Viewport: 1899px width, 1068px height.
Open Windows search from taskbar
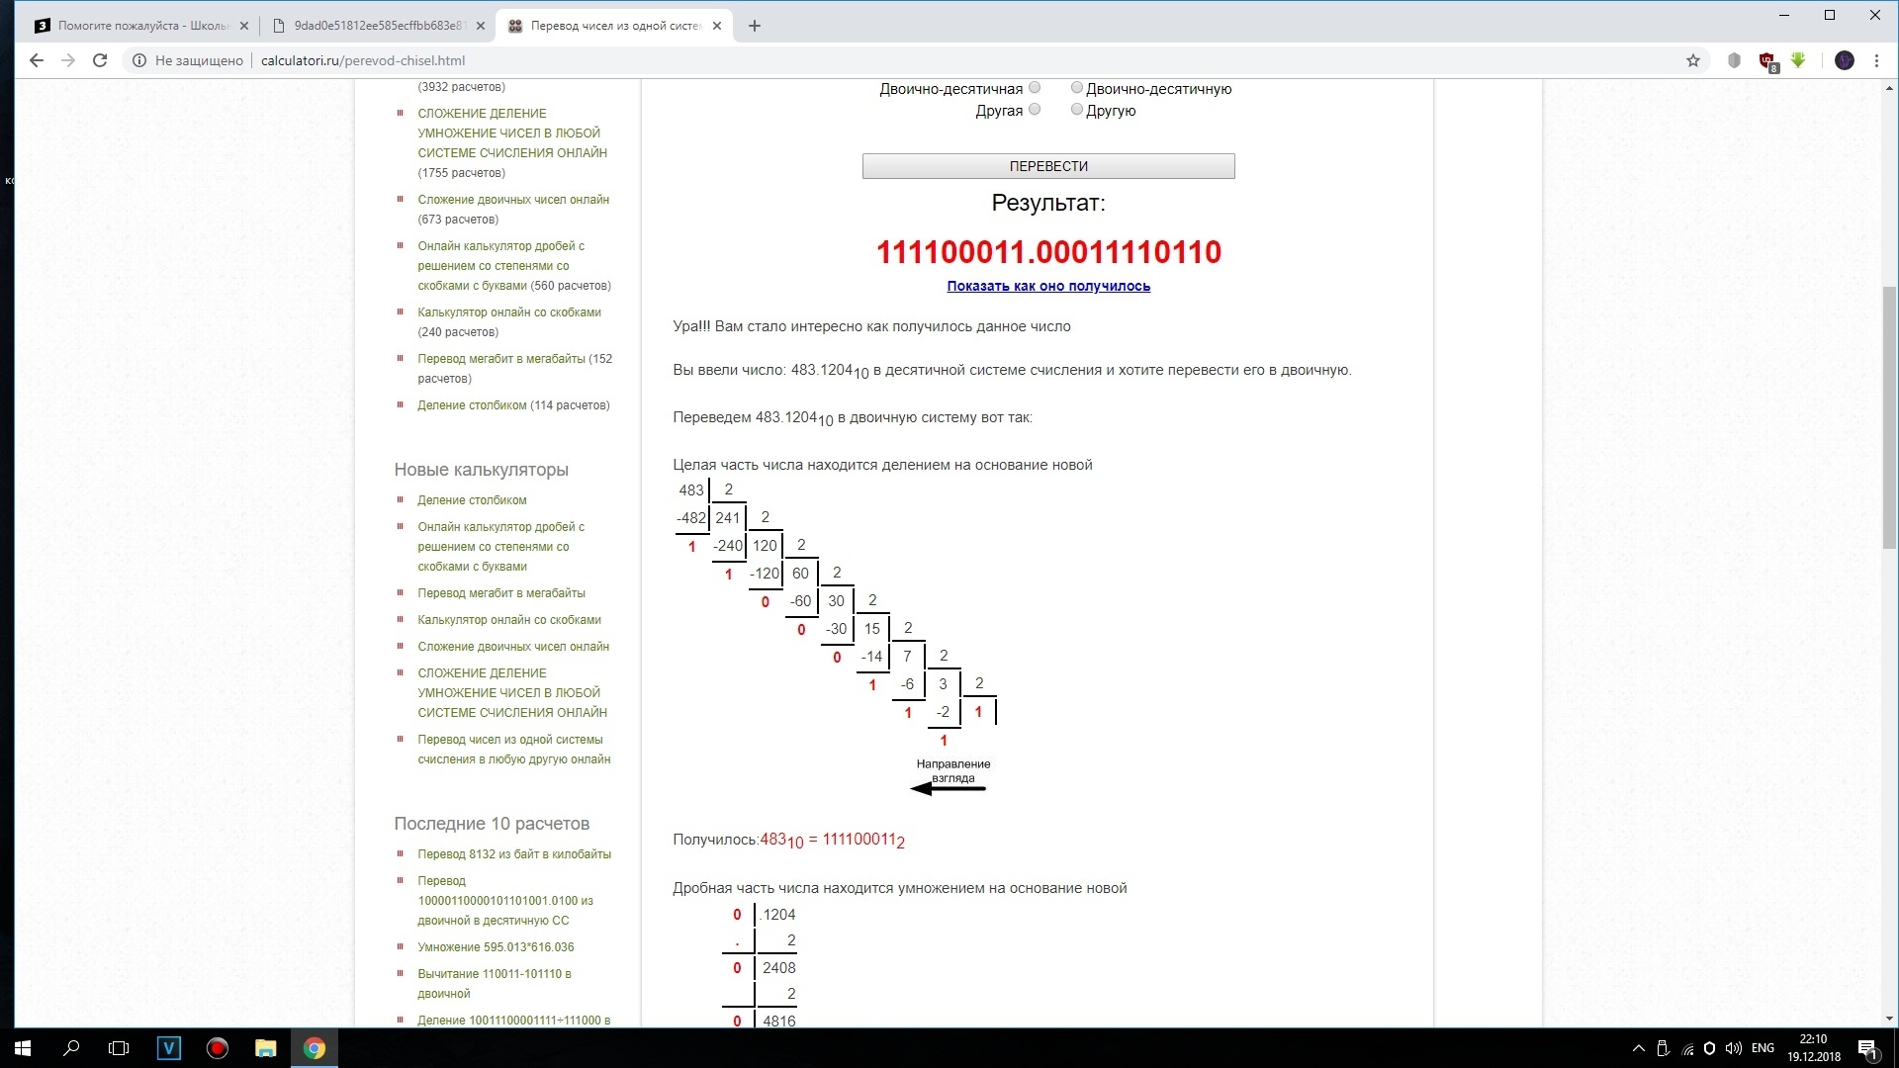(x=71, y=1048)
